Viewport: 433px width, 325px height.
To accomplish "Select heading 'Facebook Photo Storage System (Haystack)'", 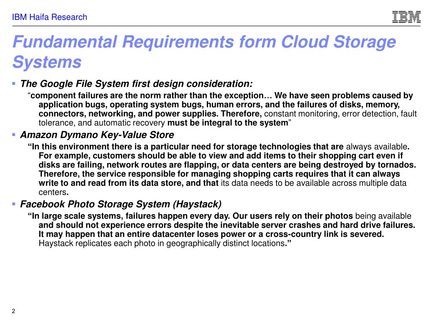I will point(121,204).
